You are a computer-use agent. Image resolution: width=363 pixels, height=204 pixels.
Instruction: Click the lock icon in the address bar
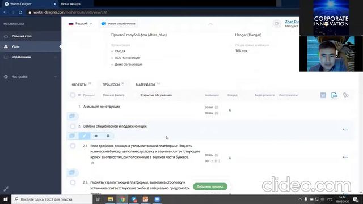[x=29, y=12]
